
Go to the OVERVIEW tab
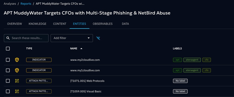[x=15, y=24]
